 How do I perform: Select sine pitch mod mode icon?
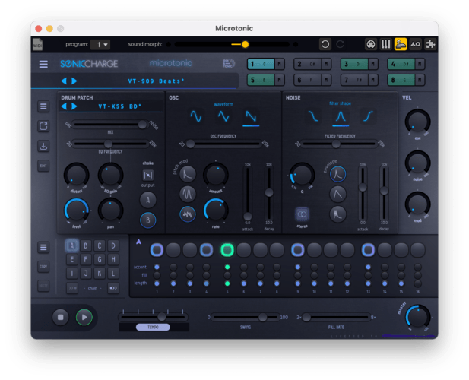188,194
